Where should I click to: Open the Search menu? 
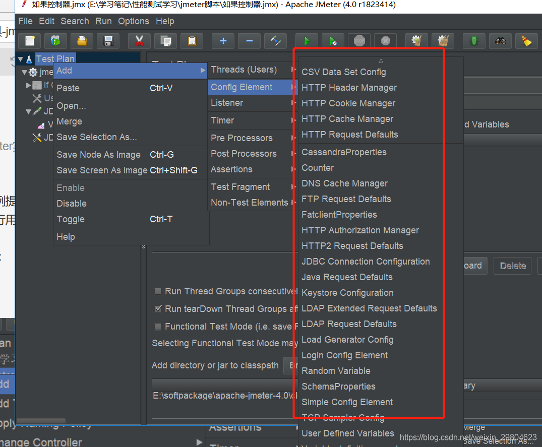click(75, 21)
